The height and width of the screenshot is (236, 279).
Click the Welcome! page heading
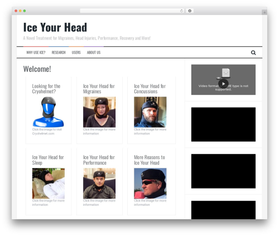[37, 69]
